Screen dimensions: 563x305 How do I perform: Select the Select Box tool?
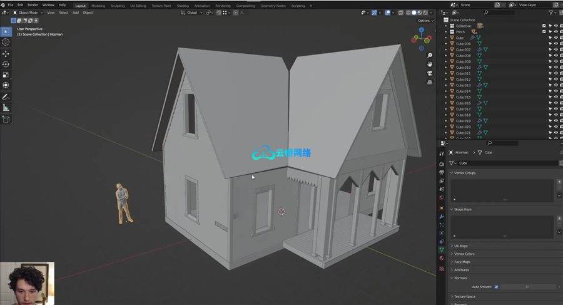tap(6, 32)
